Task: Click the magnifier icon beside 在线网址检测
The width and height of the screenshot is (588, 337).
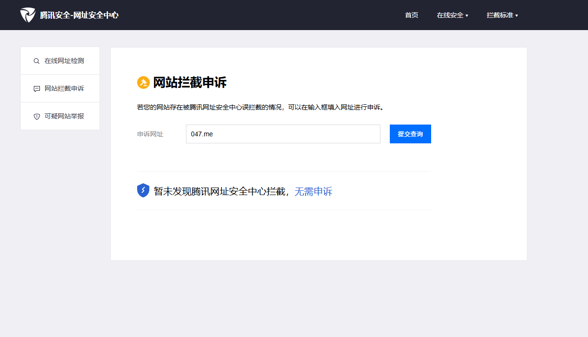Action: coord(37,61)
